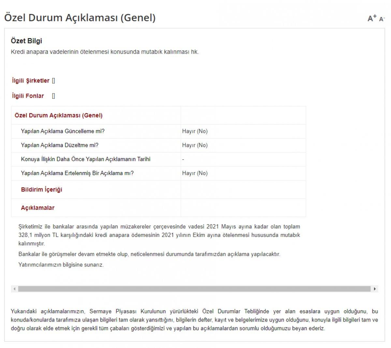Click the A+ increase font size icon
The height and width of the screenshot is (348, 391).
coord(370,19)
